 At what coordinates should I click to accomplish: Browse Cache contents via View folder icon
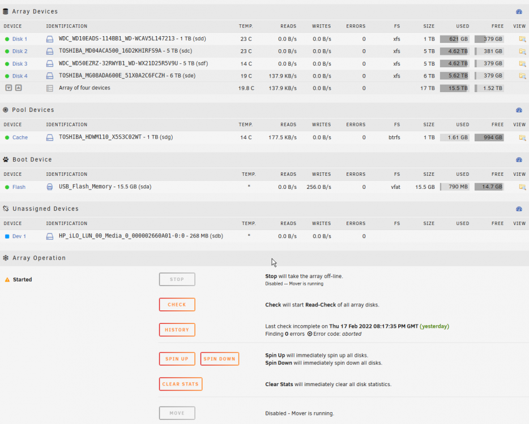[x=522, y=138]
